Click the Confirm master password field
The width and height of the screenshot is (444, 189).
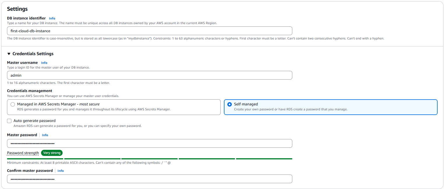pos(149,179)
